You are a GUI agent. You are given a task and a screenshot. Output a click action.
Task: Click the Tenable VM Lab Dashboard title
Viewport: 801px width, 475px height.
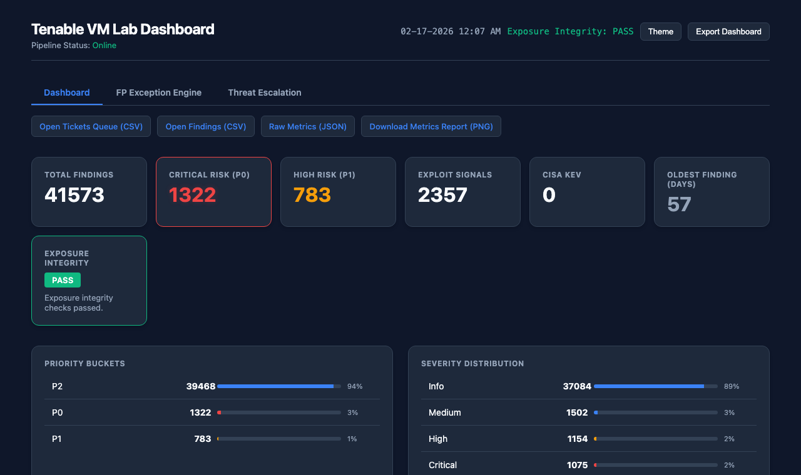(123, 29)
